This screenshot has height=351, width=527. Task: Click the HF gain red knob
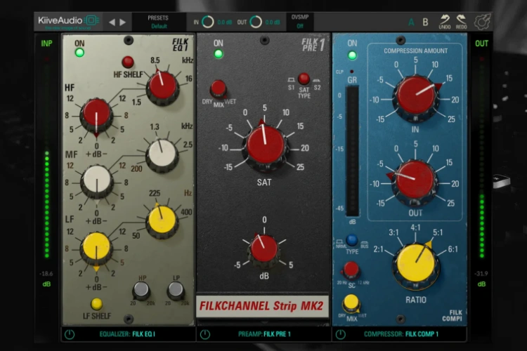point(96,115)
